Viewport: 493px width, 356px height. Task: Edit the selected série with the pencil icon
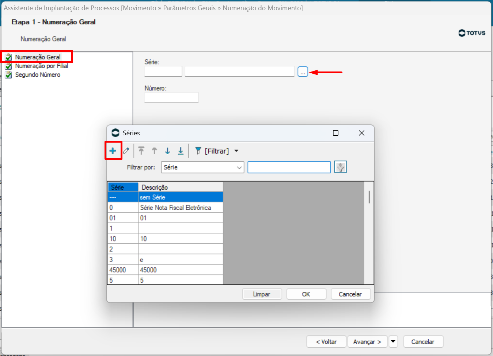point(126,151)
